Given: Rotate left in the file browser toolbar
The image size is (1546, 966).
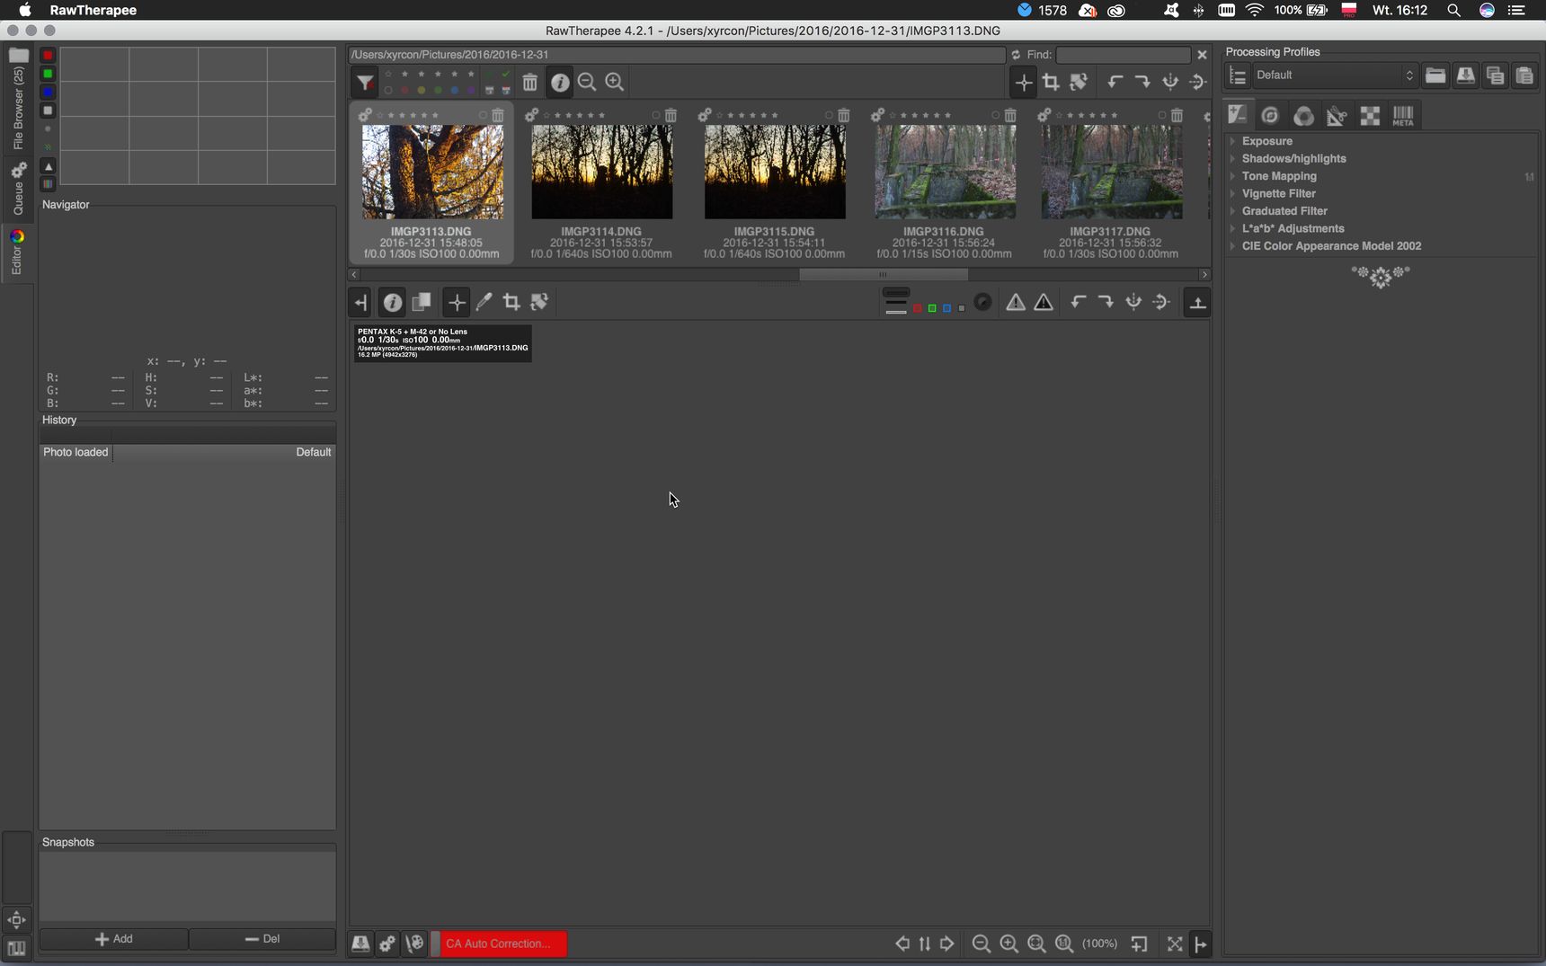Looking at the screenshot, I should pos(1115,83).
